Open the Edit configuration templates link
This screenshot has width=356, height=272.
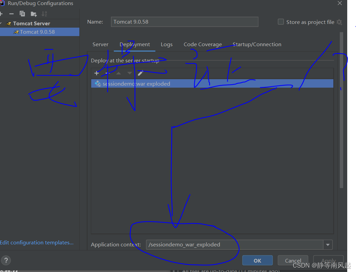(37, 243)
